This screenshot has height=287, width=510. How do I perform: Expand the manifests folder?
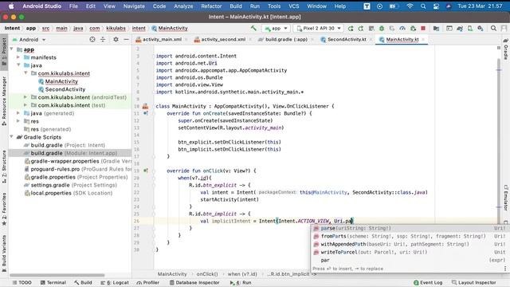pyautogui.click(x=18, y=57)
